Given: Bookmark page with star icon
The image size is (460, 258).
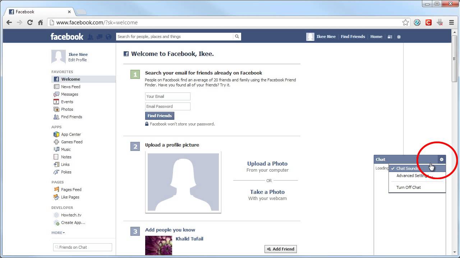Looking at the screenshot, I should [x=405, y=23].
